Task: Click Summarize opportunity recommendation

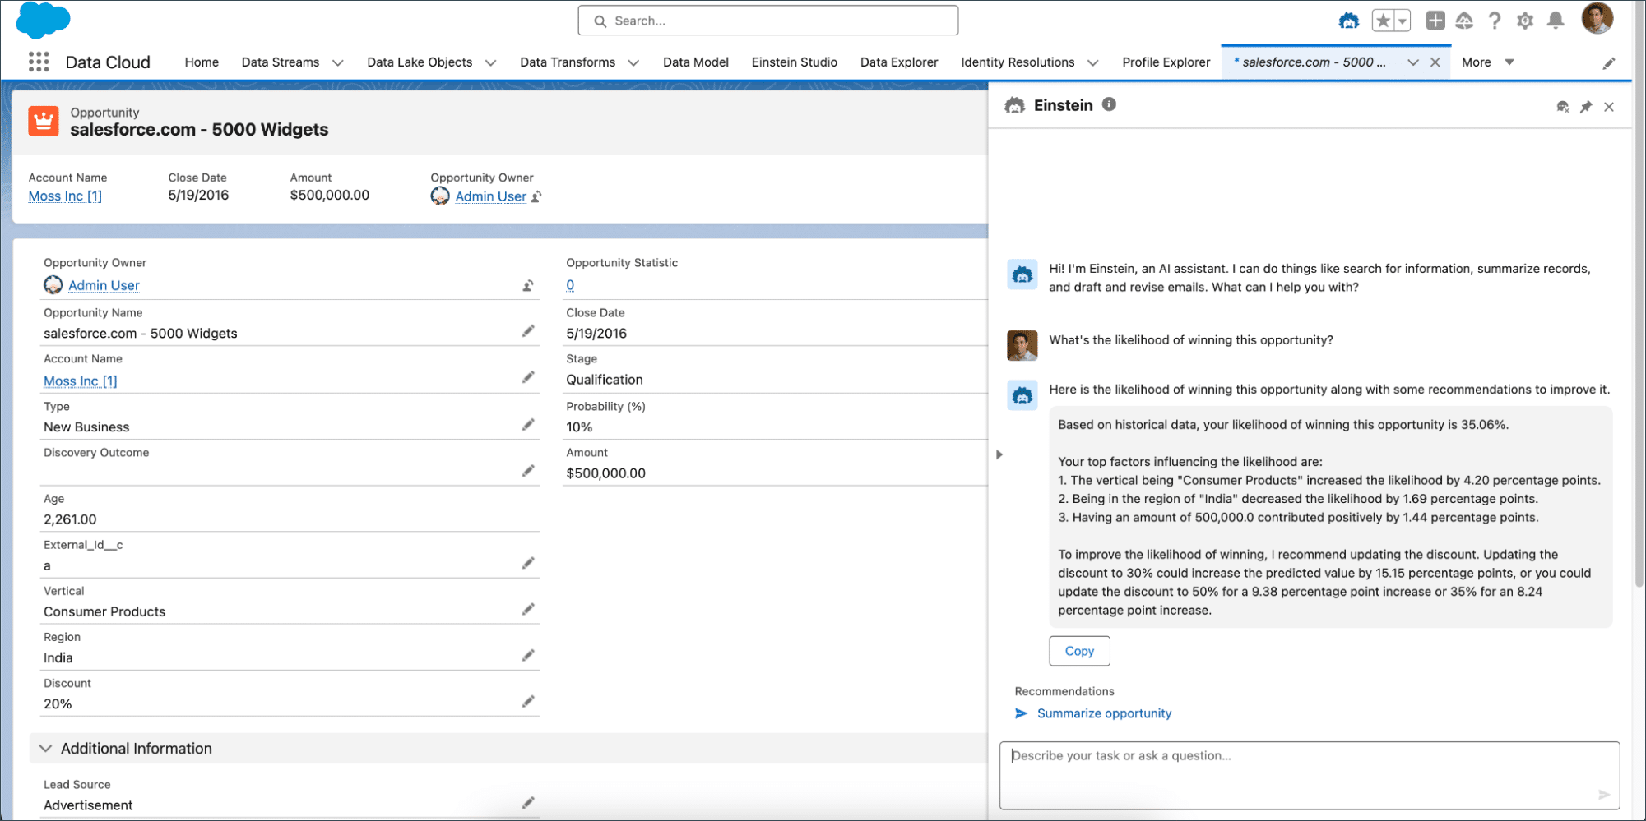Action: tap(1104, 713)
